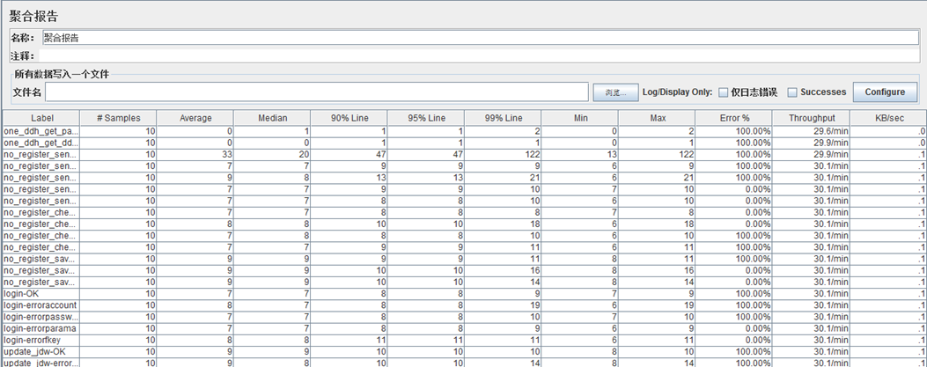Click the Average column header

(195, 118)
